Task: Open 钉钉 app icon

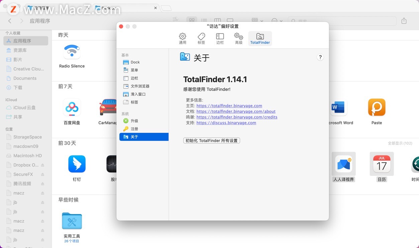Action: (77, 164)
